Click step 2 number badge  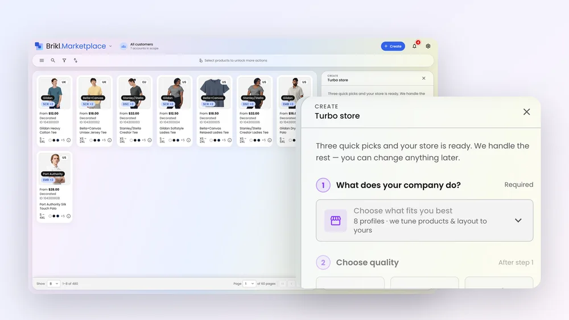[x=323, y=263]
